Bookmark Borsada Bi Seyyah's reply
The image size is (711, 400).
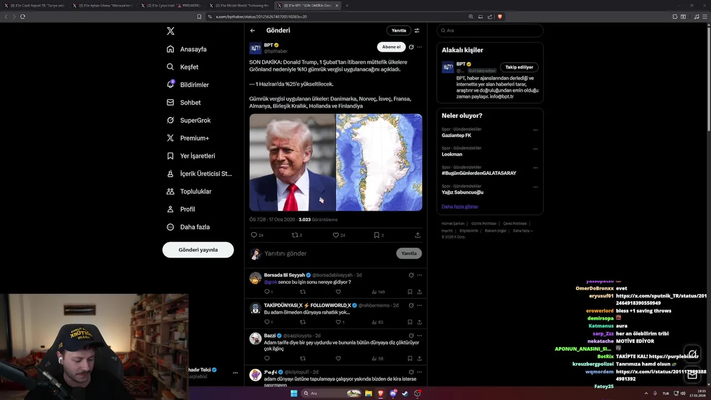tap(410, 292)
